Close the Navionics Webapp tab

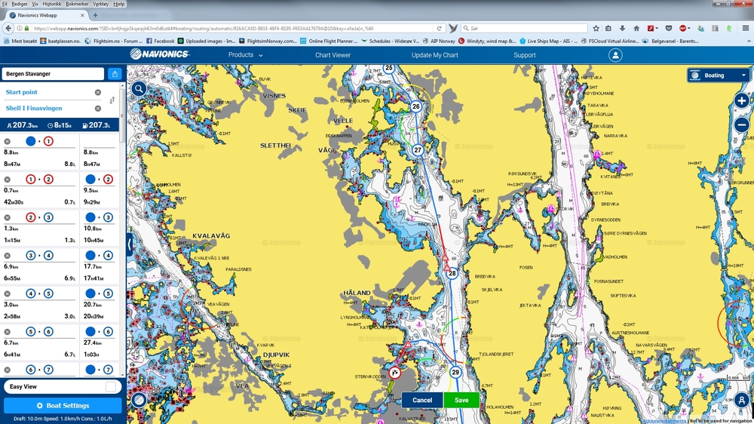pyautogui.click(x=82, y=15)
